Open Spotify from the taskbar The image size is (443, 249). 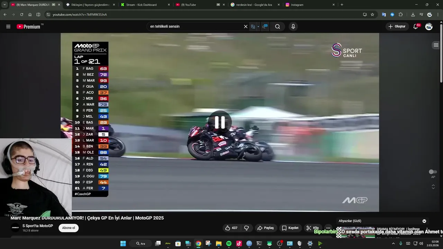coord(229,243)
